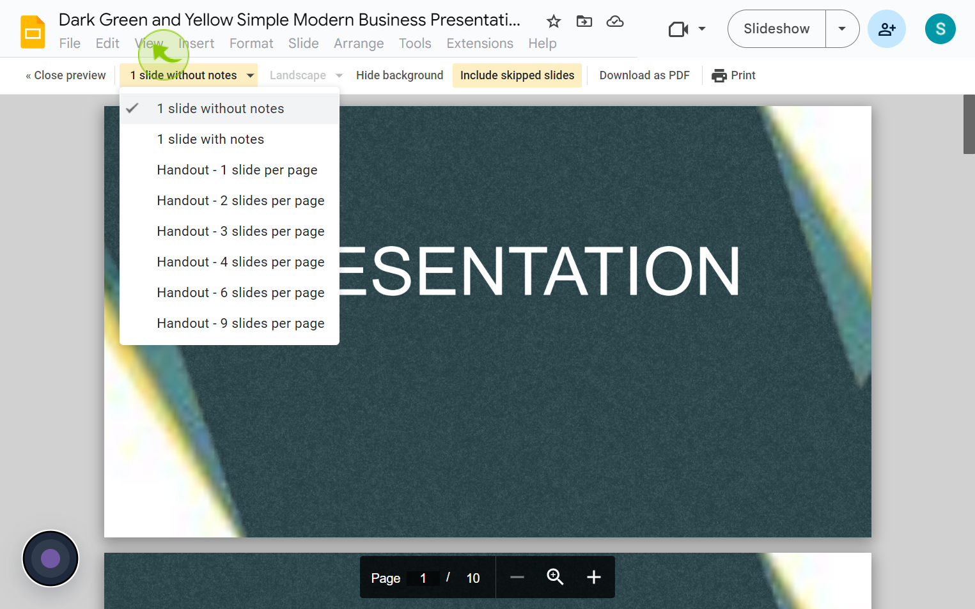Click the second slide preview page
The height and width of the screenshot is (609, 975).
[488, 581]
